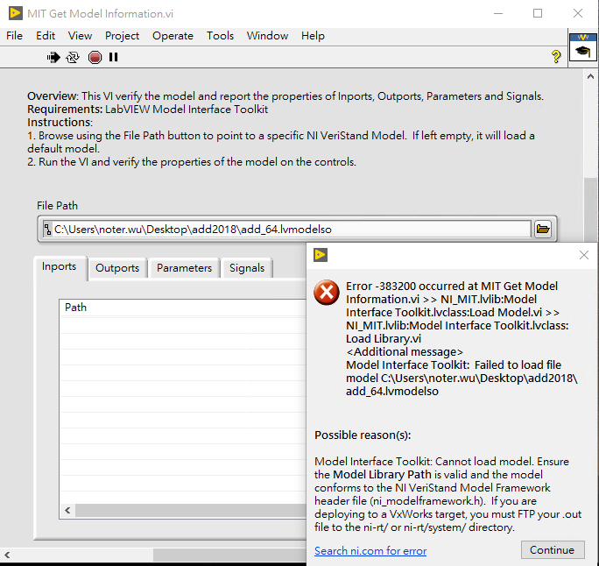Select the Inports tab
This screenshot has height=566, width=599.
[x=60, y=266]
